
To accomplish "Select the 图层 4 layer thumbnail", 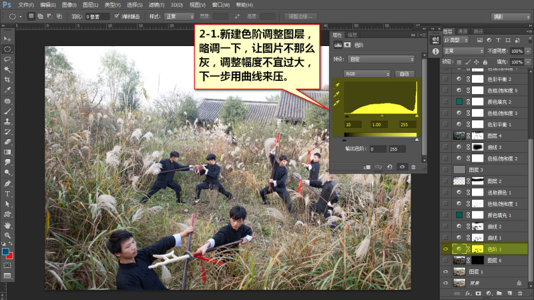I will (459, 136).
